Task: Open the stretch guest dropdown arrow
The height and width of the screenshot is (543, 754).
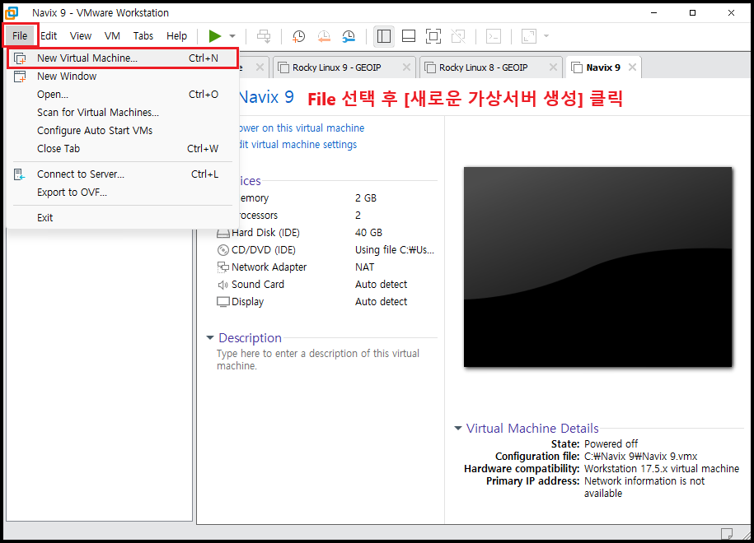Action: pos(546,36)
